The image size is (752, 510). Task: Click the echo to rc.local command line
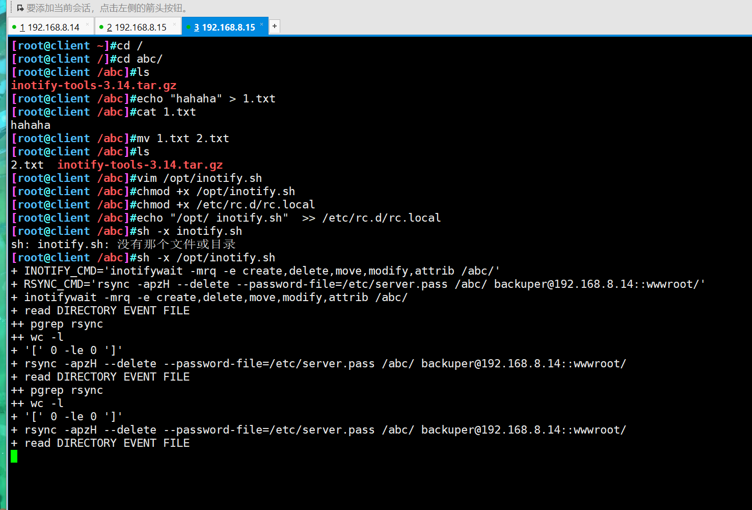[289, 218]
